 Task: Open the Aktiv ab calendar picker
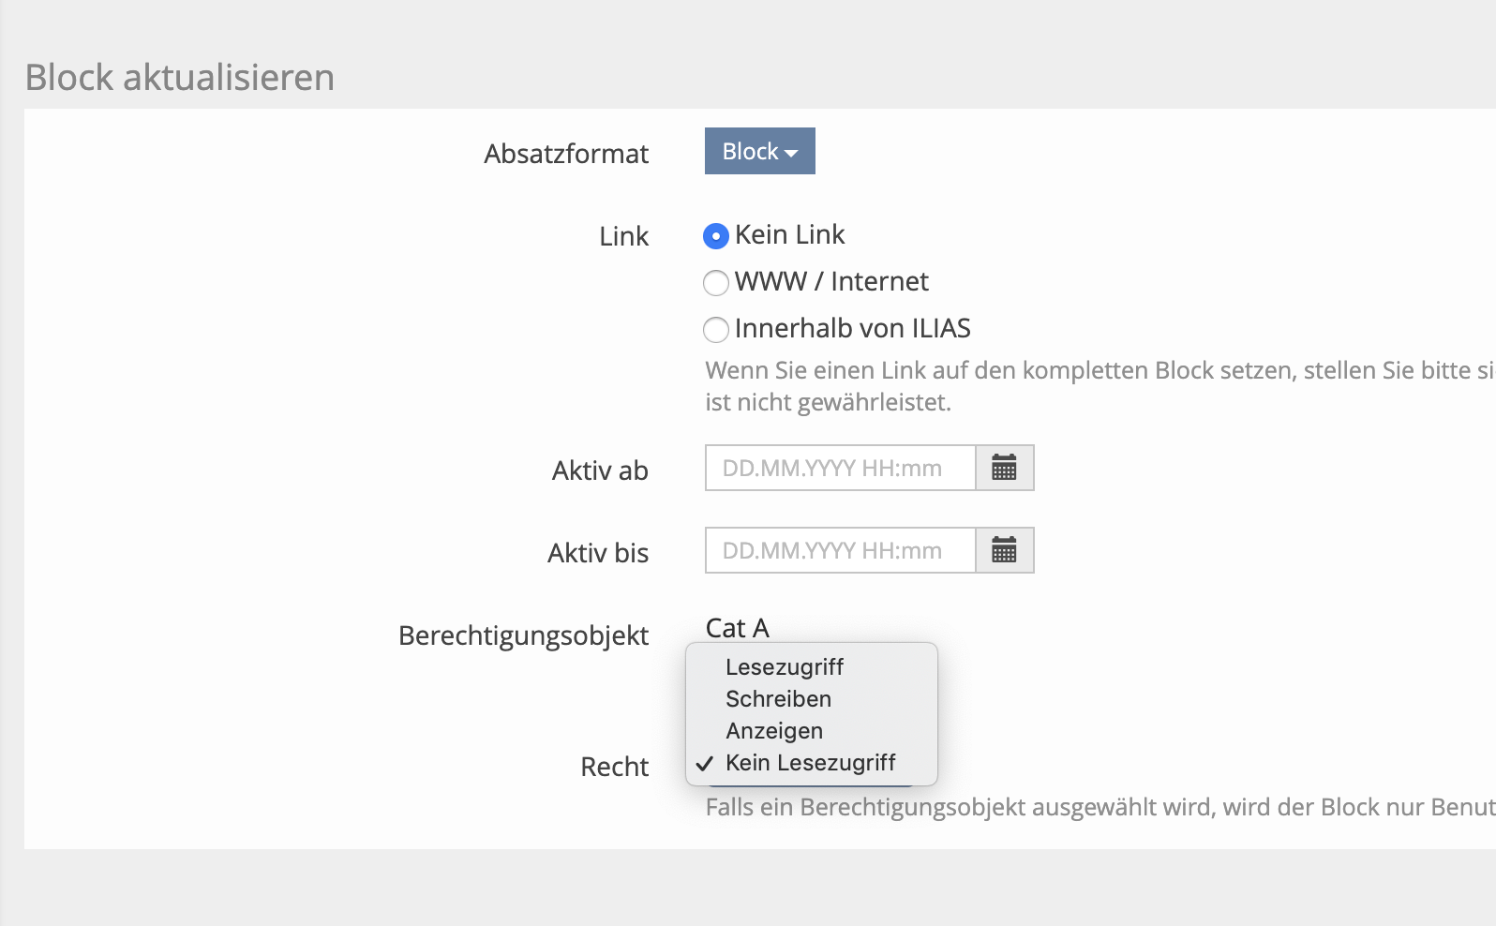[1004, 468]
